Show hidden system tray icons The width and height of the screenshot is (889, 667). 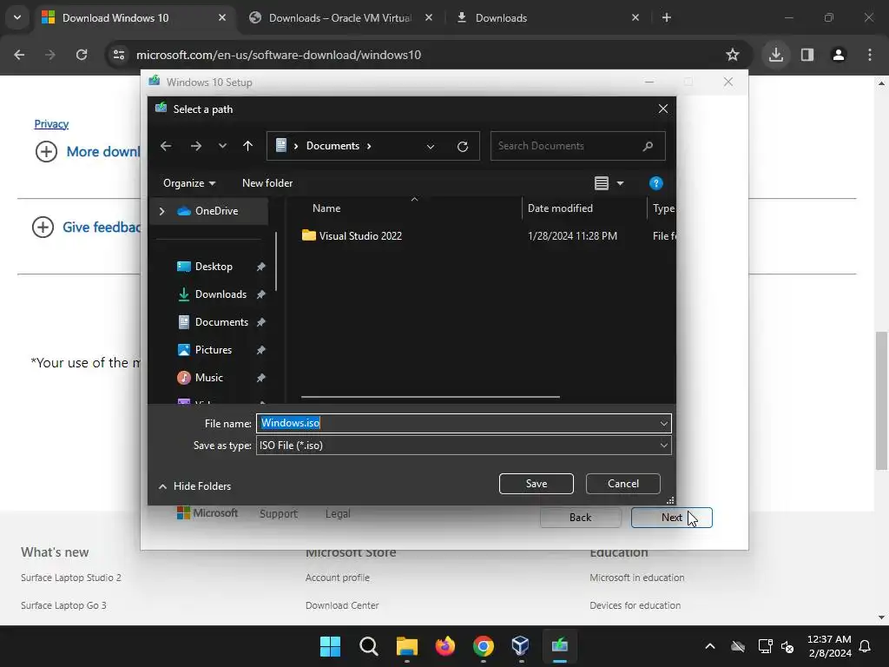710,646
